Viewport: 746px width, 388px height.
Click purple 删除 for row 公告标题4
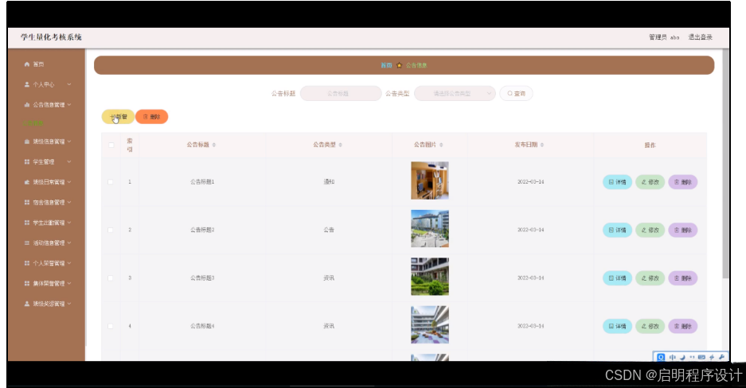[683, 326]
